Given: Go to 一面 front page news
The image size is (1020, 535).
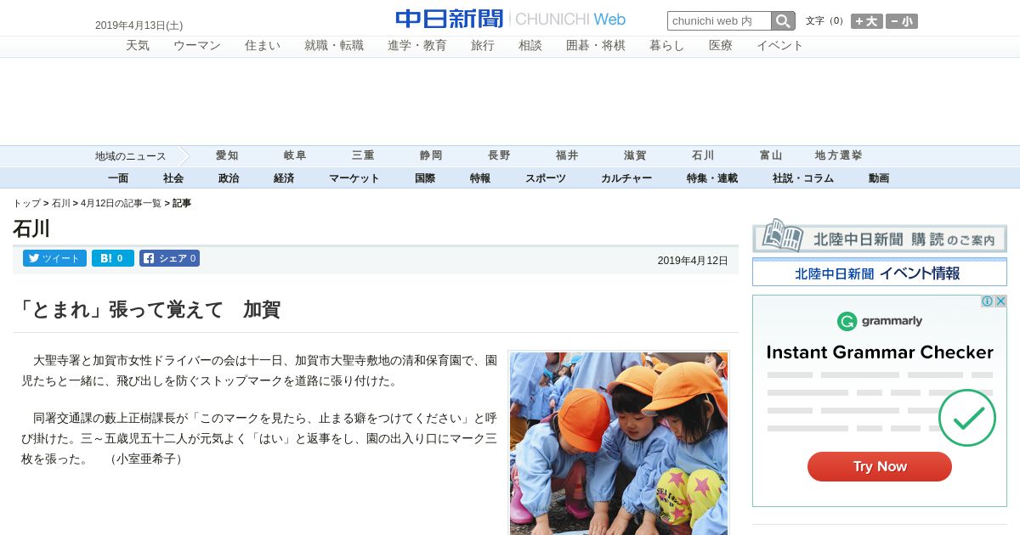Looking at the screenshot, I should coord(118,178).
